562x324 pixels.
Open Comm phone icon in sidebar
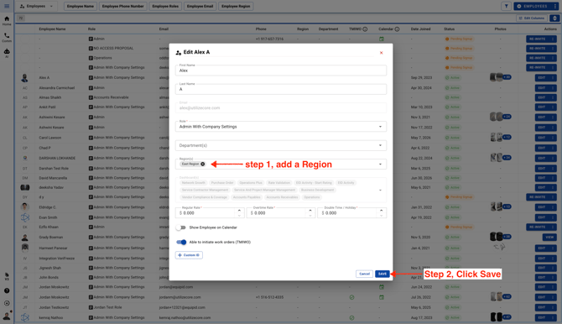point(7,37)
